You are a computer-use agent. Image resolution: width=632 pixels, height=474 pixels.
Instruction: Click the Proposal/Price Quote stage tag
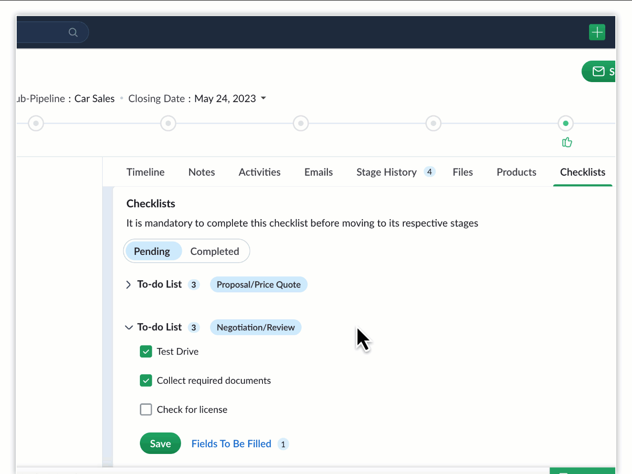pyautogui.click(x=259, y=284)
